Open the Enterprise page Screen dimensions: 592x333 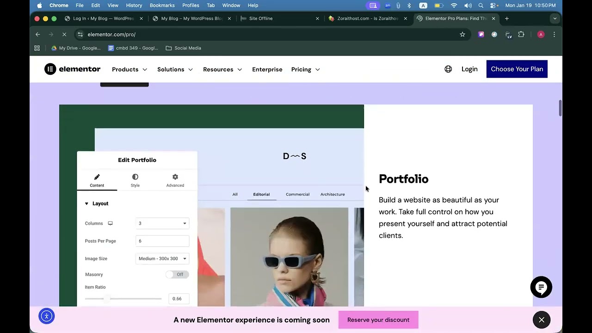tap(267, 69)
